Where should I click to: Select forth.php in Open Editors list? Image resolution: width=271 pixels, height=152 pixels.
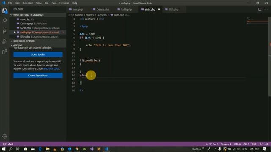38,28
